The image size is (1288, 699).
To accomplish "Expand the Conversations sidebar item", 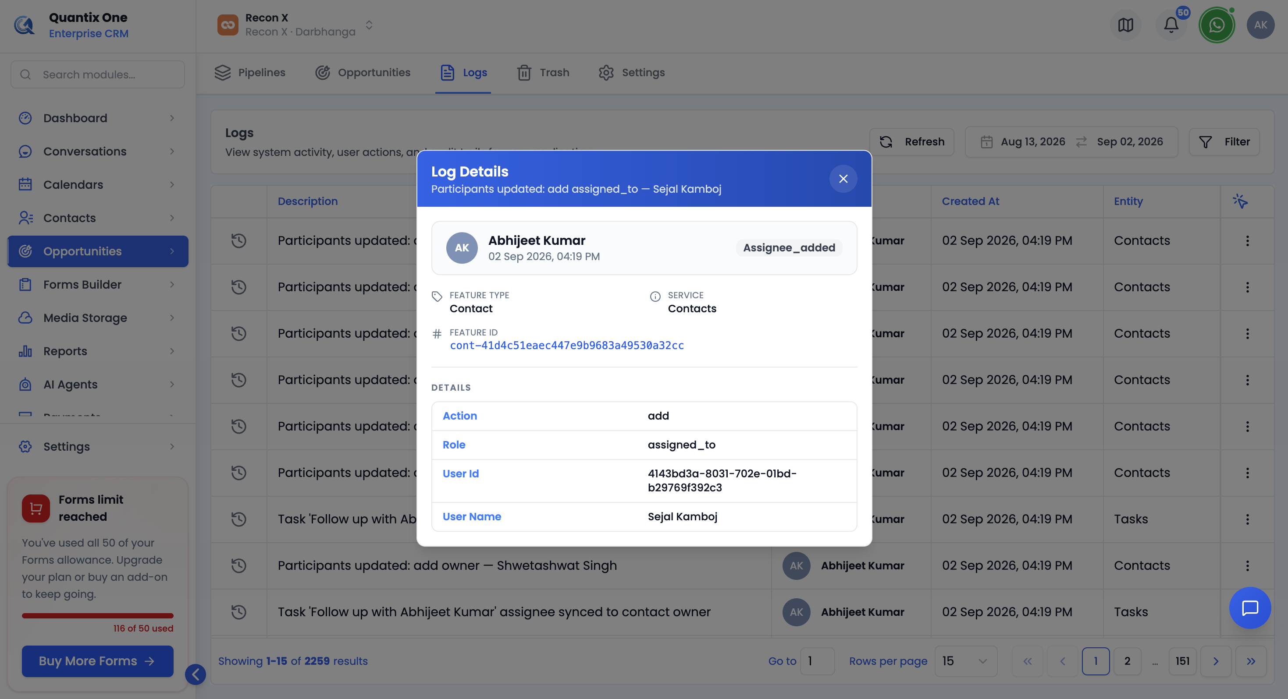I will [98, 152].
